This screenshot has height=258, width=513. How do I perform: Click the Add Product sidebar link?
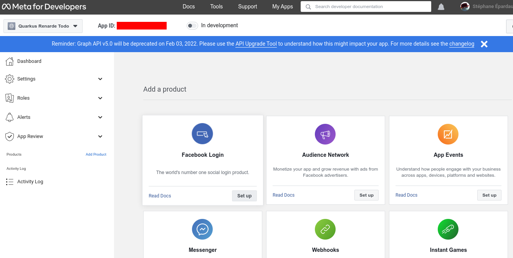[96, 154]
